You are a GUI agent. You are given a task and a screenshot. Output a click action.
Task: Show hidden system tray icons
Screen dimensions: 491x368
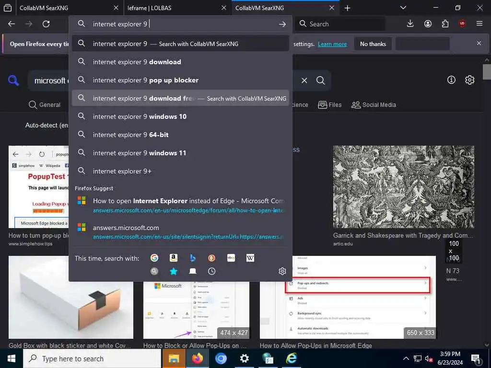tap(406, 358)
